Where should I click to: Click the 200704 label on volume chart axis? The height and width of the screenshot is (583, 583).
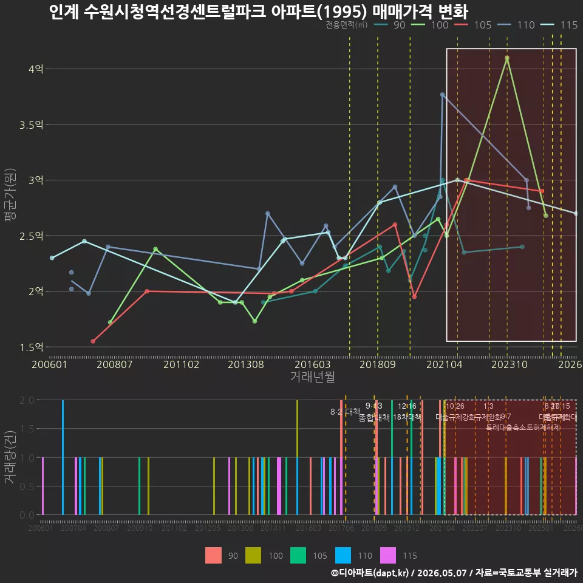tap(73, 528)
